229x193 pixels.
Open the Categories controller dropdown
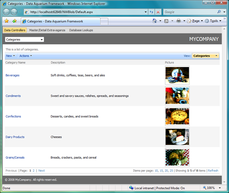pyautogui.click(x=25, y=39)
